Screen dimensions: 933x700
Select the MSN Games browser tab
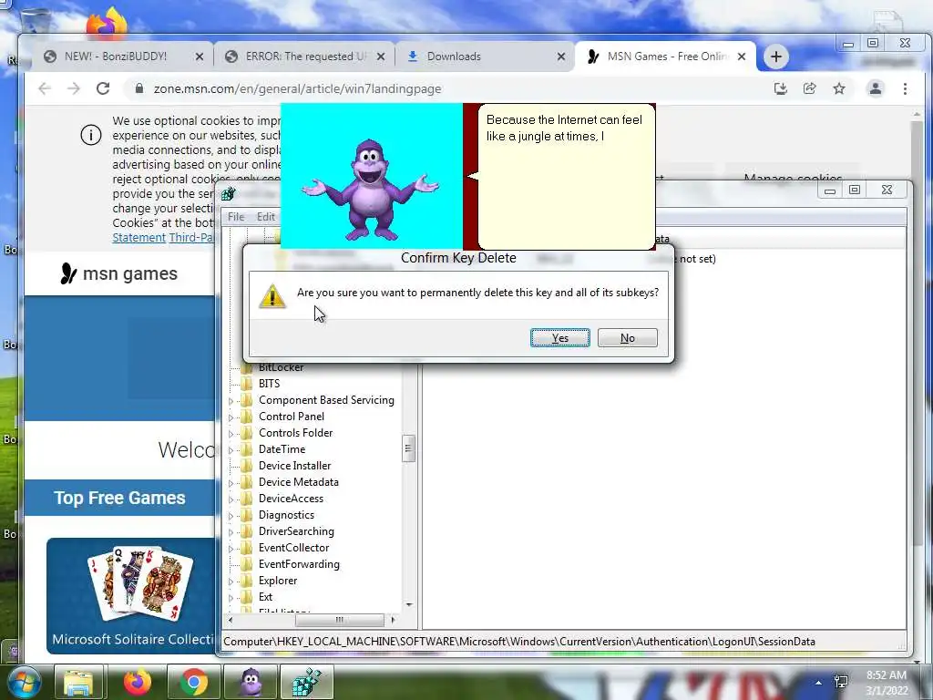665,57
